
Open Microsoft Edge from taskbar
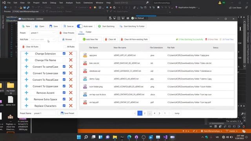click(x=129, y=137)
